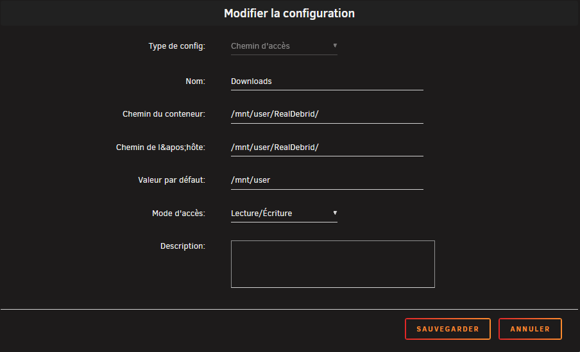Image resolution: width=580 pixels, height=352 pixels.
Task: Click the "Chemin de l&apos;hôte:" label
Action: point(160,147)
